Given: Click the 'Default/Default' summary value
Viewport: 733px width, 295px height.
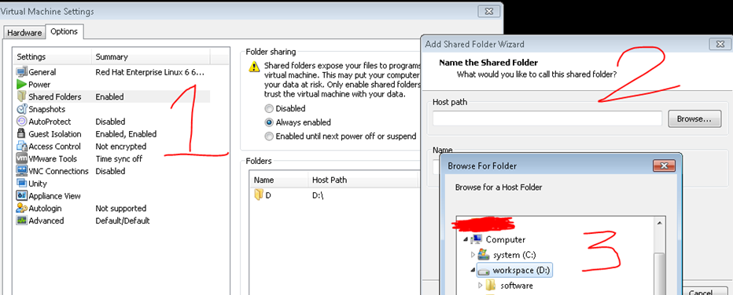Looking at the screenshot, I should [123, 221].
